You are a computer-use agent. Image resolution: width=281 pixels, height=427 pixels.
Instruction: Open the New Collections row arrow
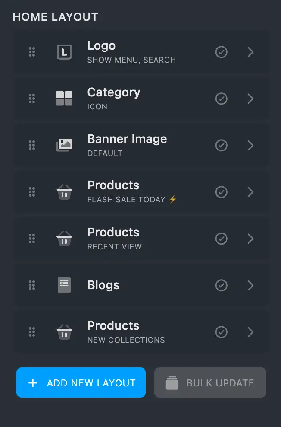click(250, 332)
